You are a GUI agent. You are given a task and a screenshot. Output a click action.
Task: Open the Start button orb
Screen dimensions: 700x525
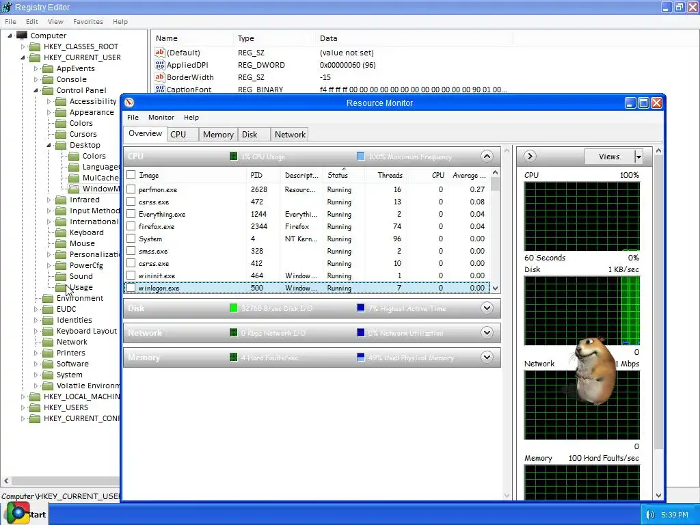[18, 513]
